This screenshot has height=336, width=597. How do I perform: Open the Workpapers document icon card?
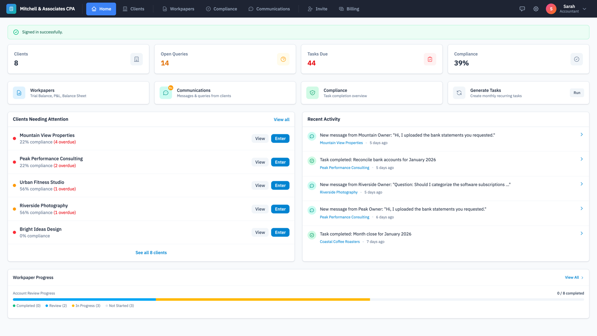[x=19, y=93]
